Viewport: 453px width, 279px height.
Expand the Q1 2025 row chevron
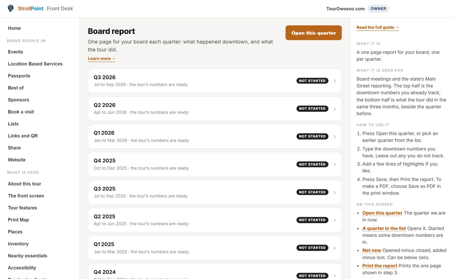tap(335, 248)
